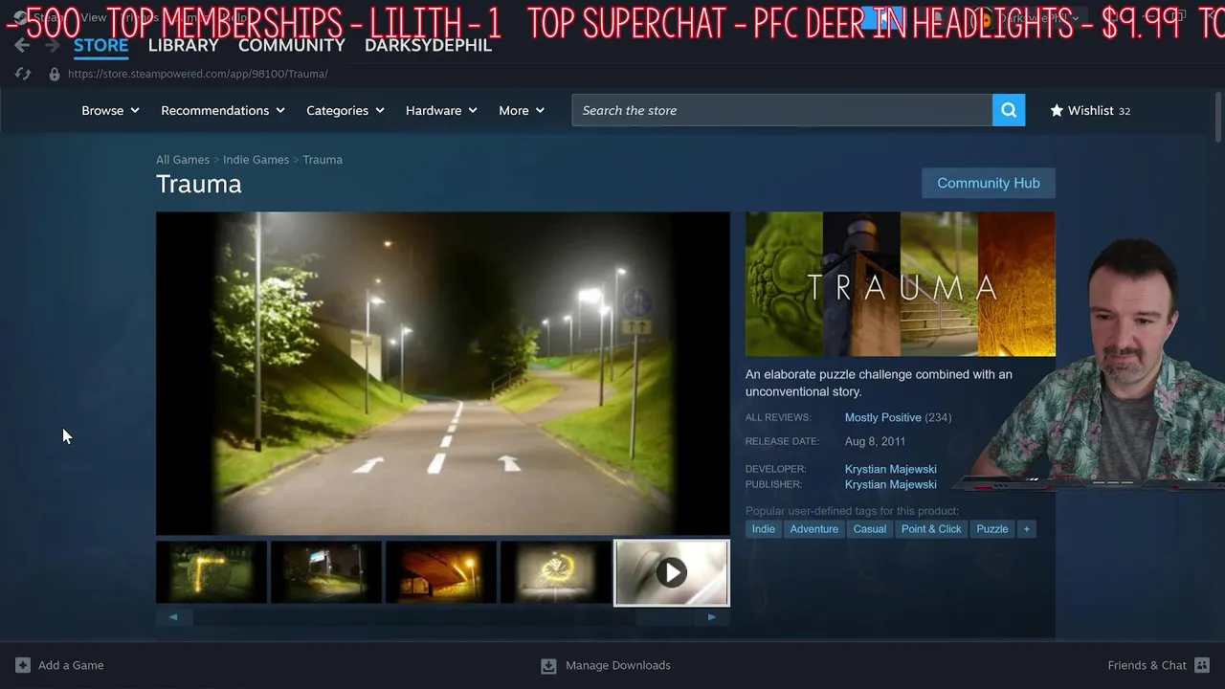Click the Community Hub button

[989, 183]
